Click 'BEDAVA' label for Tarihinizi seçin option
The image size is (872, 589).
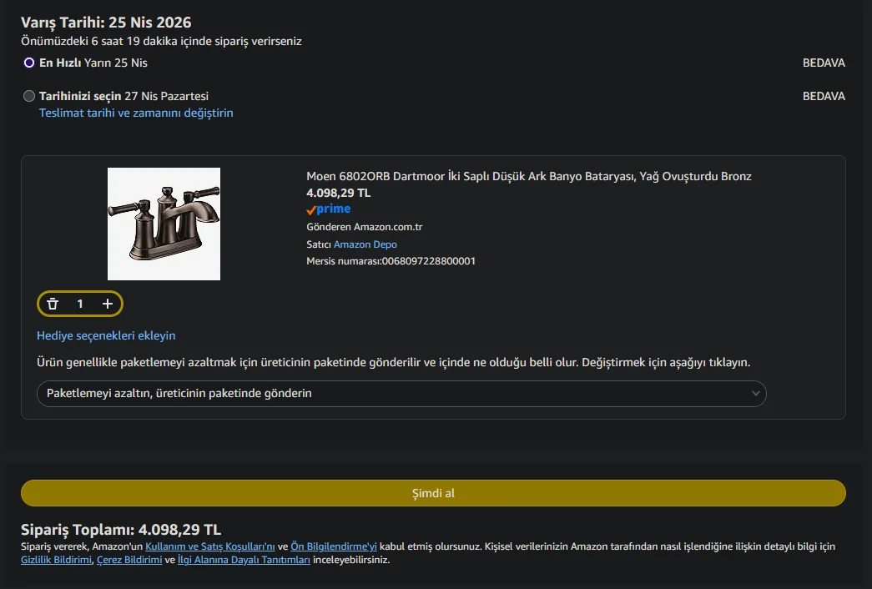coord(824,96)
